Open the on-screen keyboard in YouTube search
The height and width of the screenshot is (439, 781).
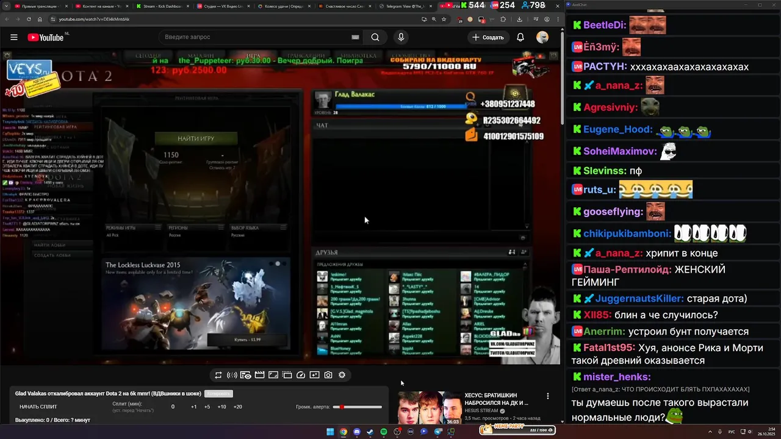click(355, 37)
